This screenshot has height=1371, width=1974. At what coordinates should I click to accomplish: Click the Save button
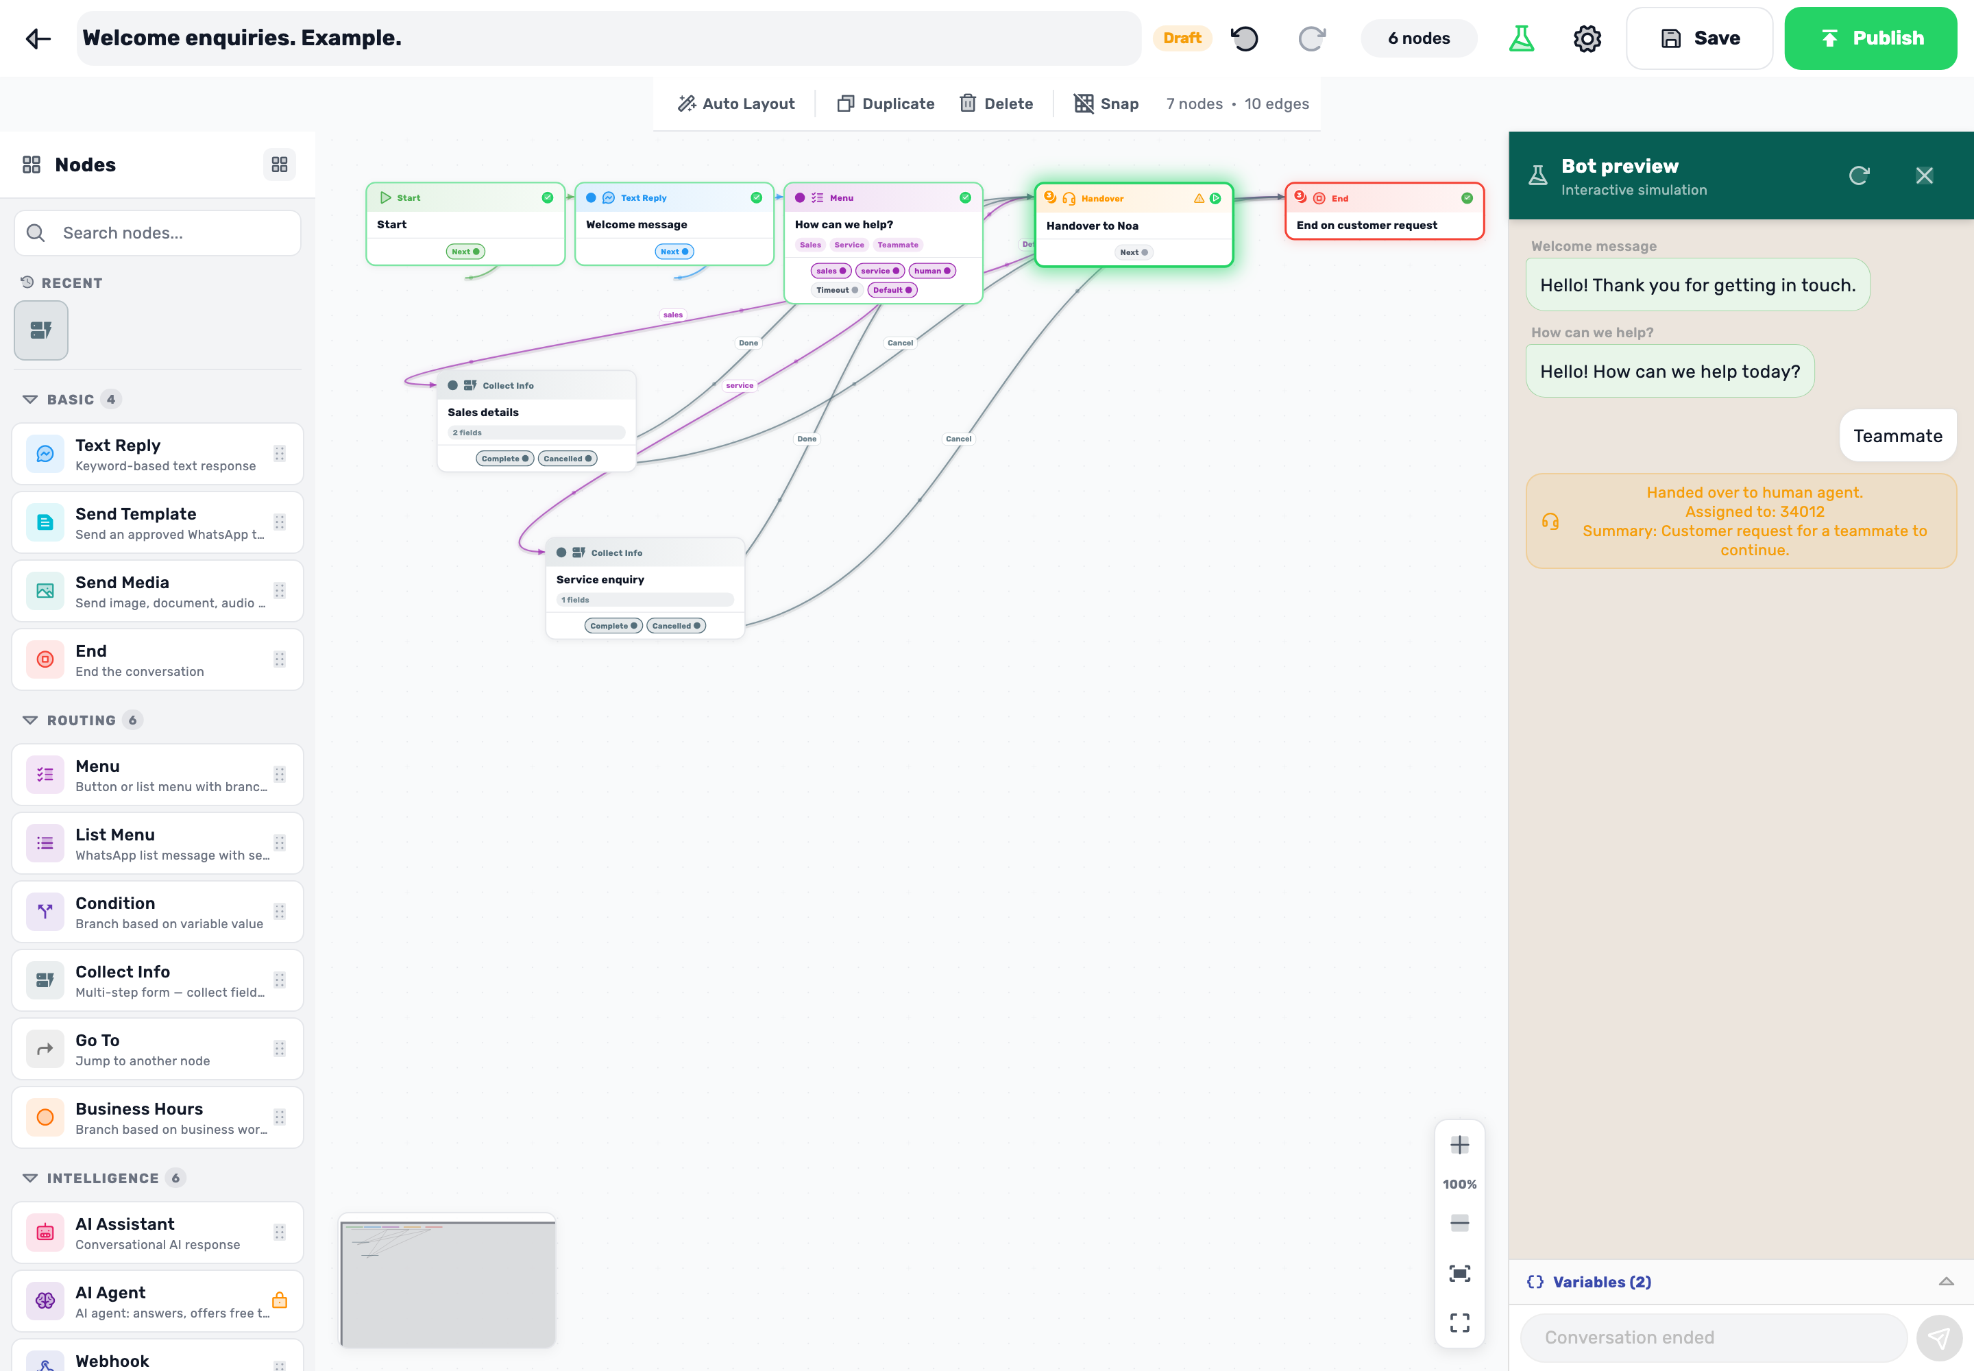(x=1699, y=38)
